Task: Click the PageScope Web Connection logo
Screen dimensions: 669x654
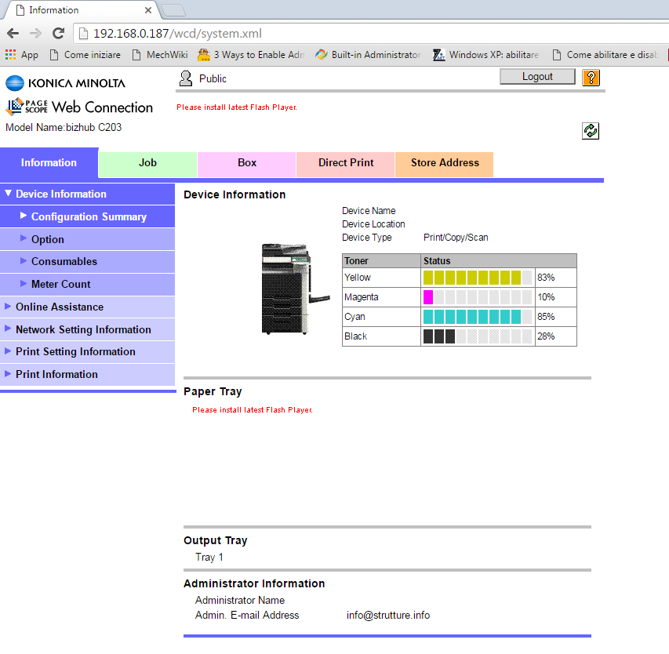Action: pos(79,107)
